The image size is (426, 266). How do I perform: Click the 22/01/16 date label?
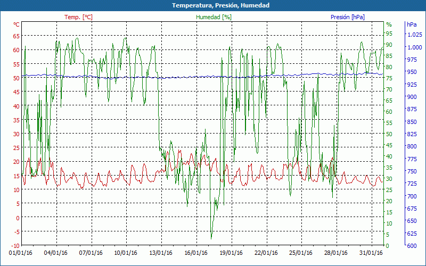point(266,253)
